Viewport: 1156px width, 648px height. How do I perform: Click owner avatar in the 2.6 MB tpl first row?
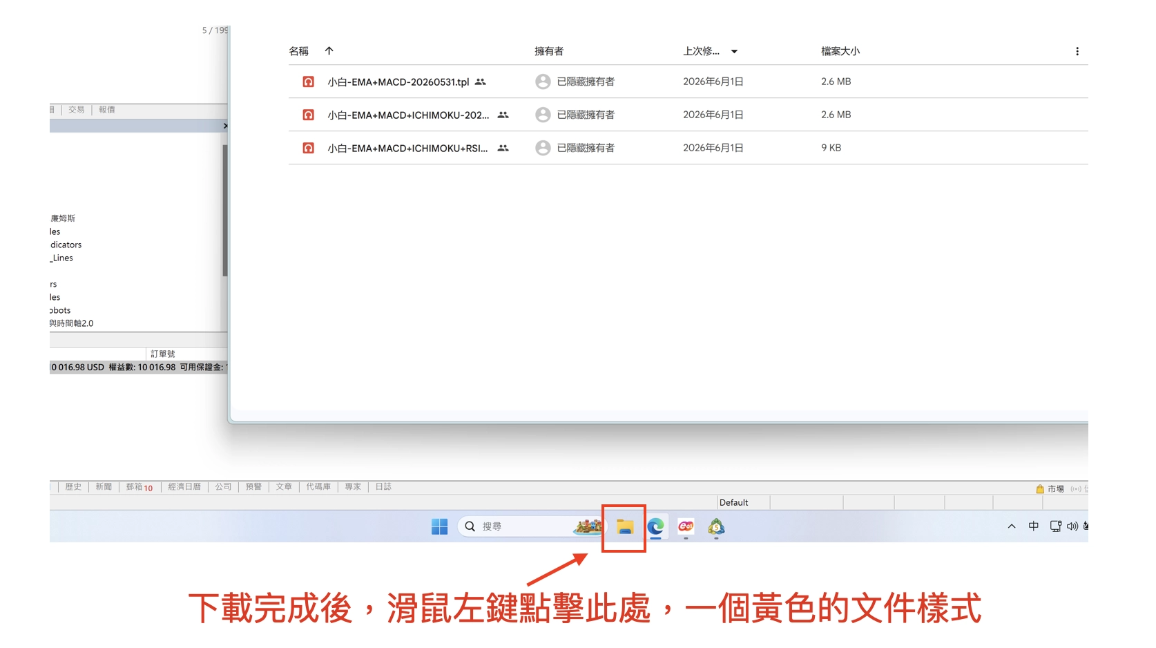click(x=543, y=82)
